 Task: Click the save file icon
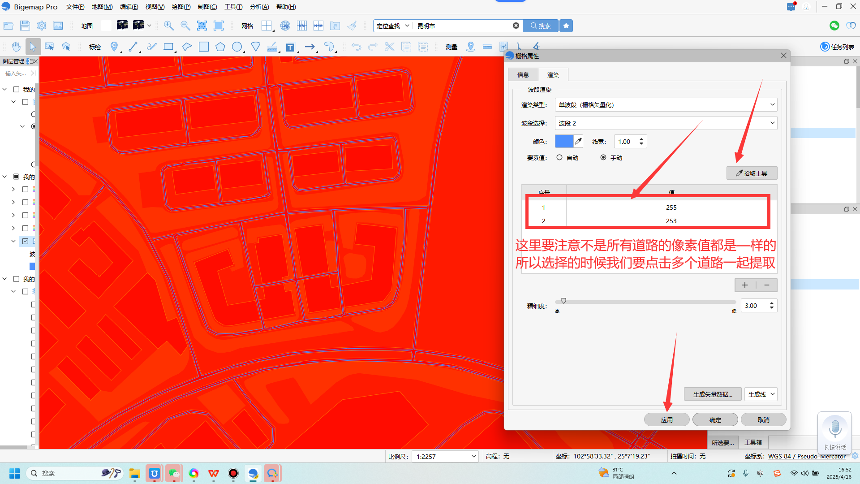(25, 26)
